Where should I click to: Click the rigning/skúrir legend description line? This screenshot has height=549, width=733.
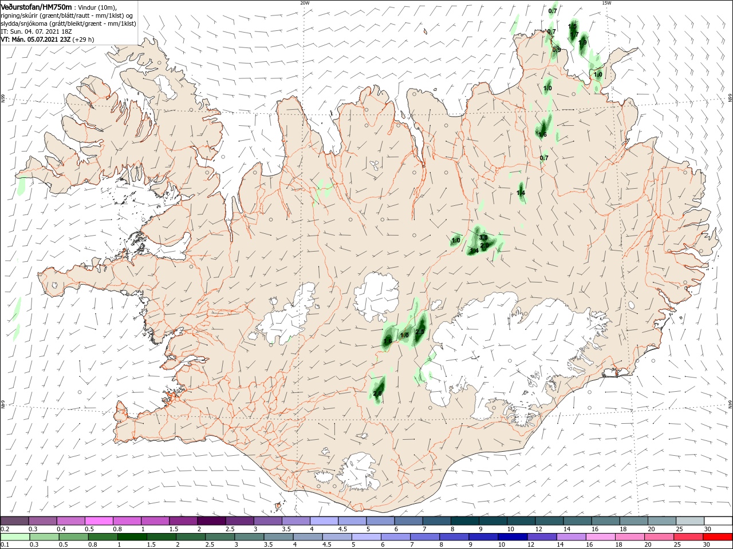pyautogui.click(x=66, y=15)
